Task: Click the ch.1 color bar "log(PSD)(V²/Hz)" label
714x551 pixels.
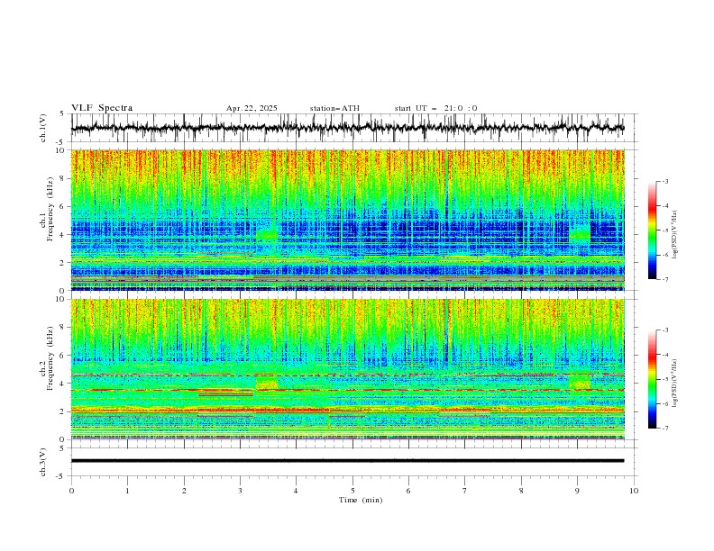Action: point(674,235)
